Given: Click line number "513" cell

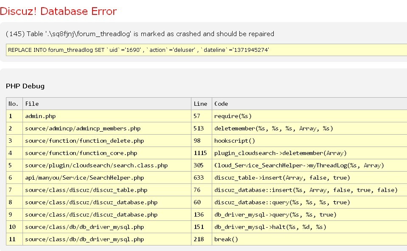Looking at the screenshot, I should click(202, 128).
